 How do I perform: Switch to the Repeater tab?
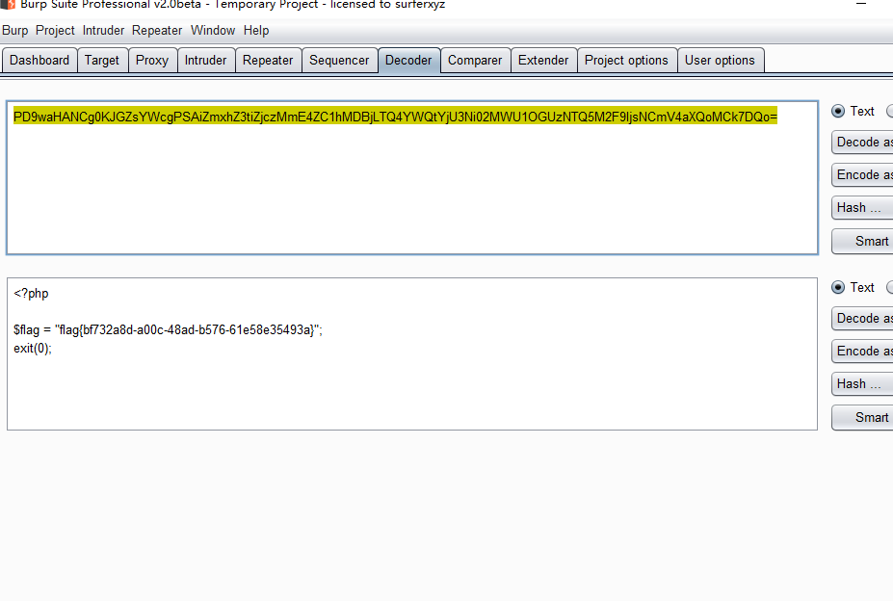(268, 61)
